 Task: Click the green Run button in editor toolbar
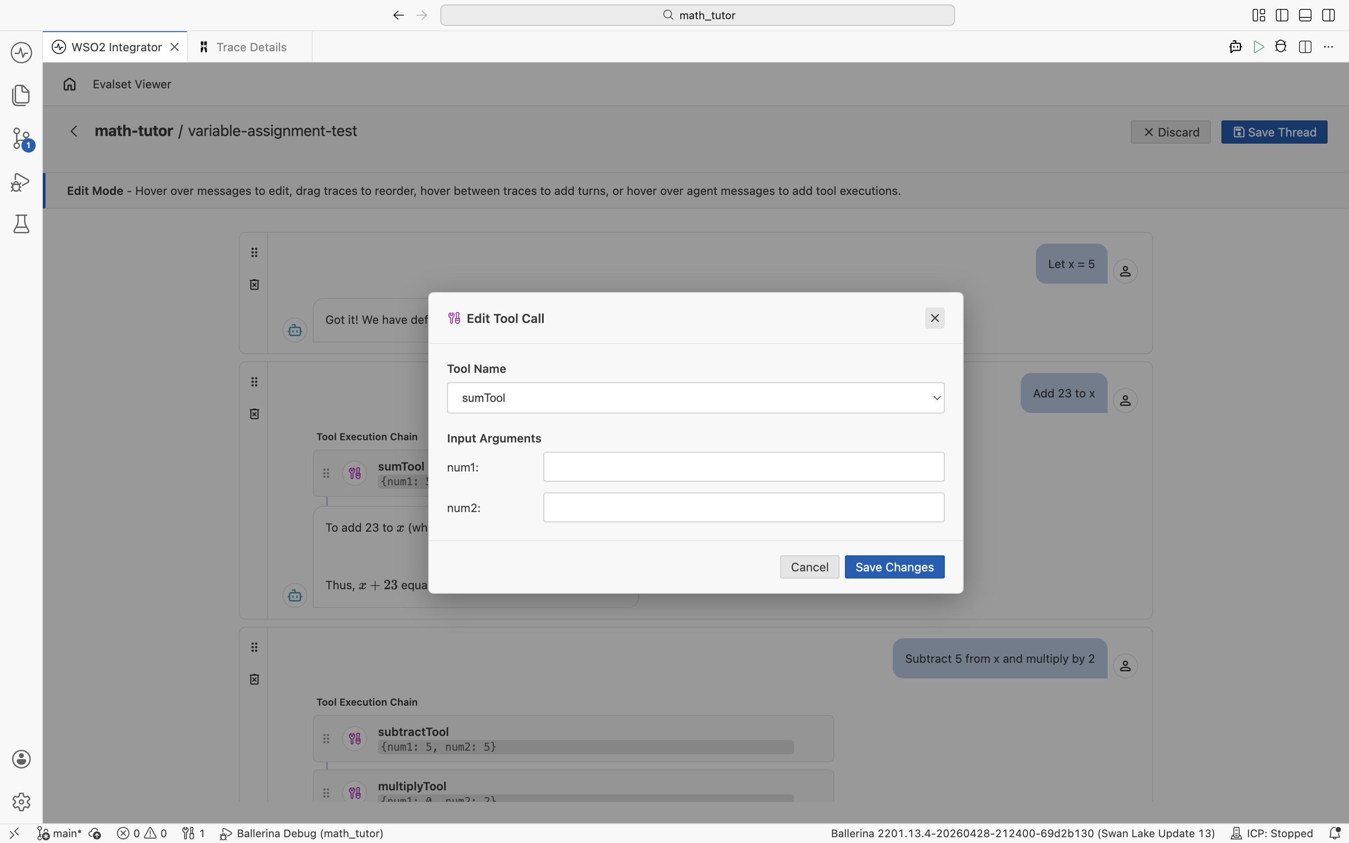click(1258, 47)
